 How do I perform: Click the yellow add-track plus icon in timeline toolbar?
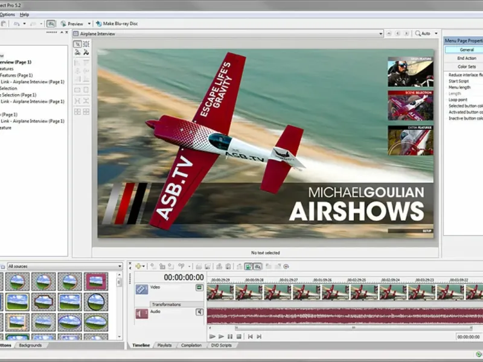point(138,266)
